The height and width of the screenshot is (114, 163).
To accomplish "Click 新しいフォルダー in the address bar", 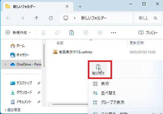I will [94, 18].
